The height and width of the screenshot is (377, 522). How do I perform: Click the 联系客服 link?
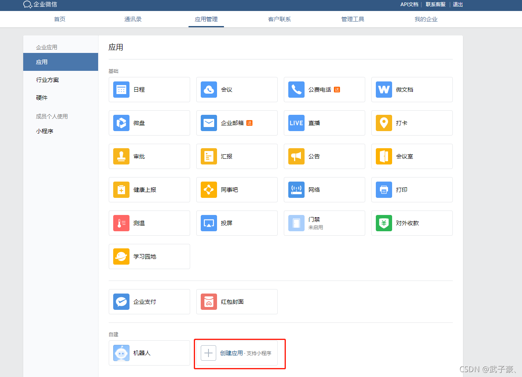436,4
